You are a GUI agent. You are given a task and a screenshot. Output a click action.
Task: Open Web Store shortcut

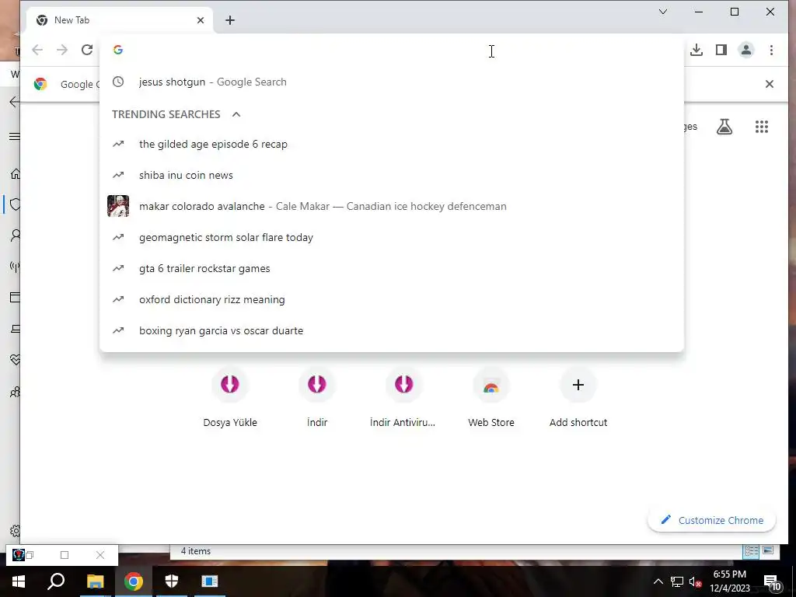pos(491,399)
